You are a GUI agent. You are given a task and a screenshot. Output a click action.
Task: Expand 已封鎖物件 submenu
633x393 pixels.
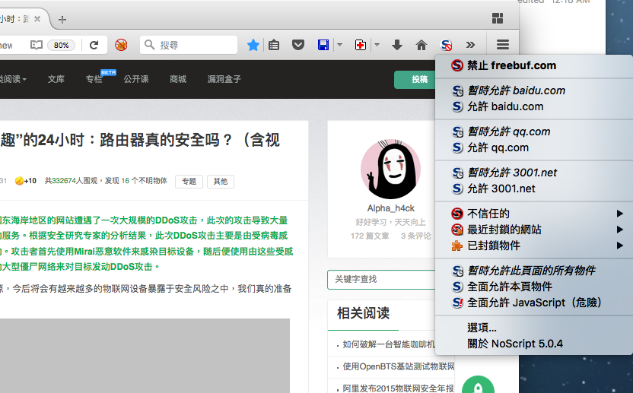point(534,246)
